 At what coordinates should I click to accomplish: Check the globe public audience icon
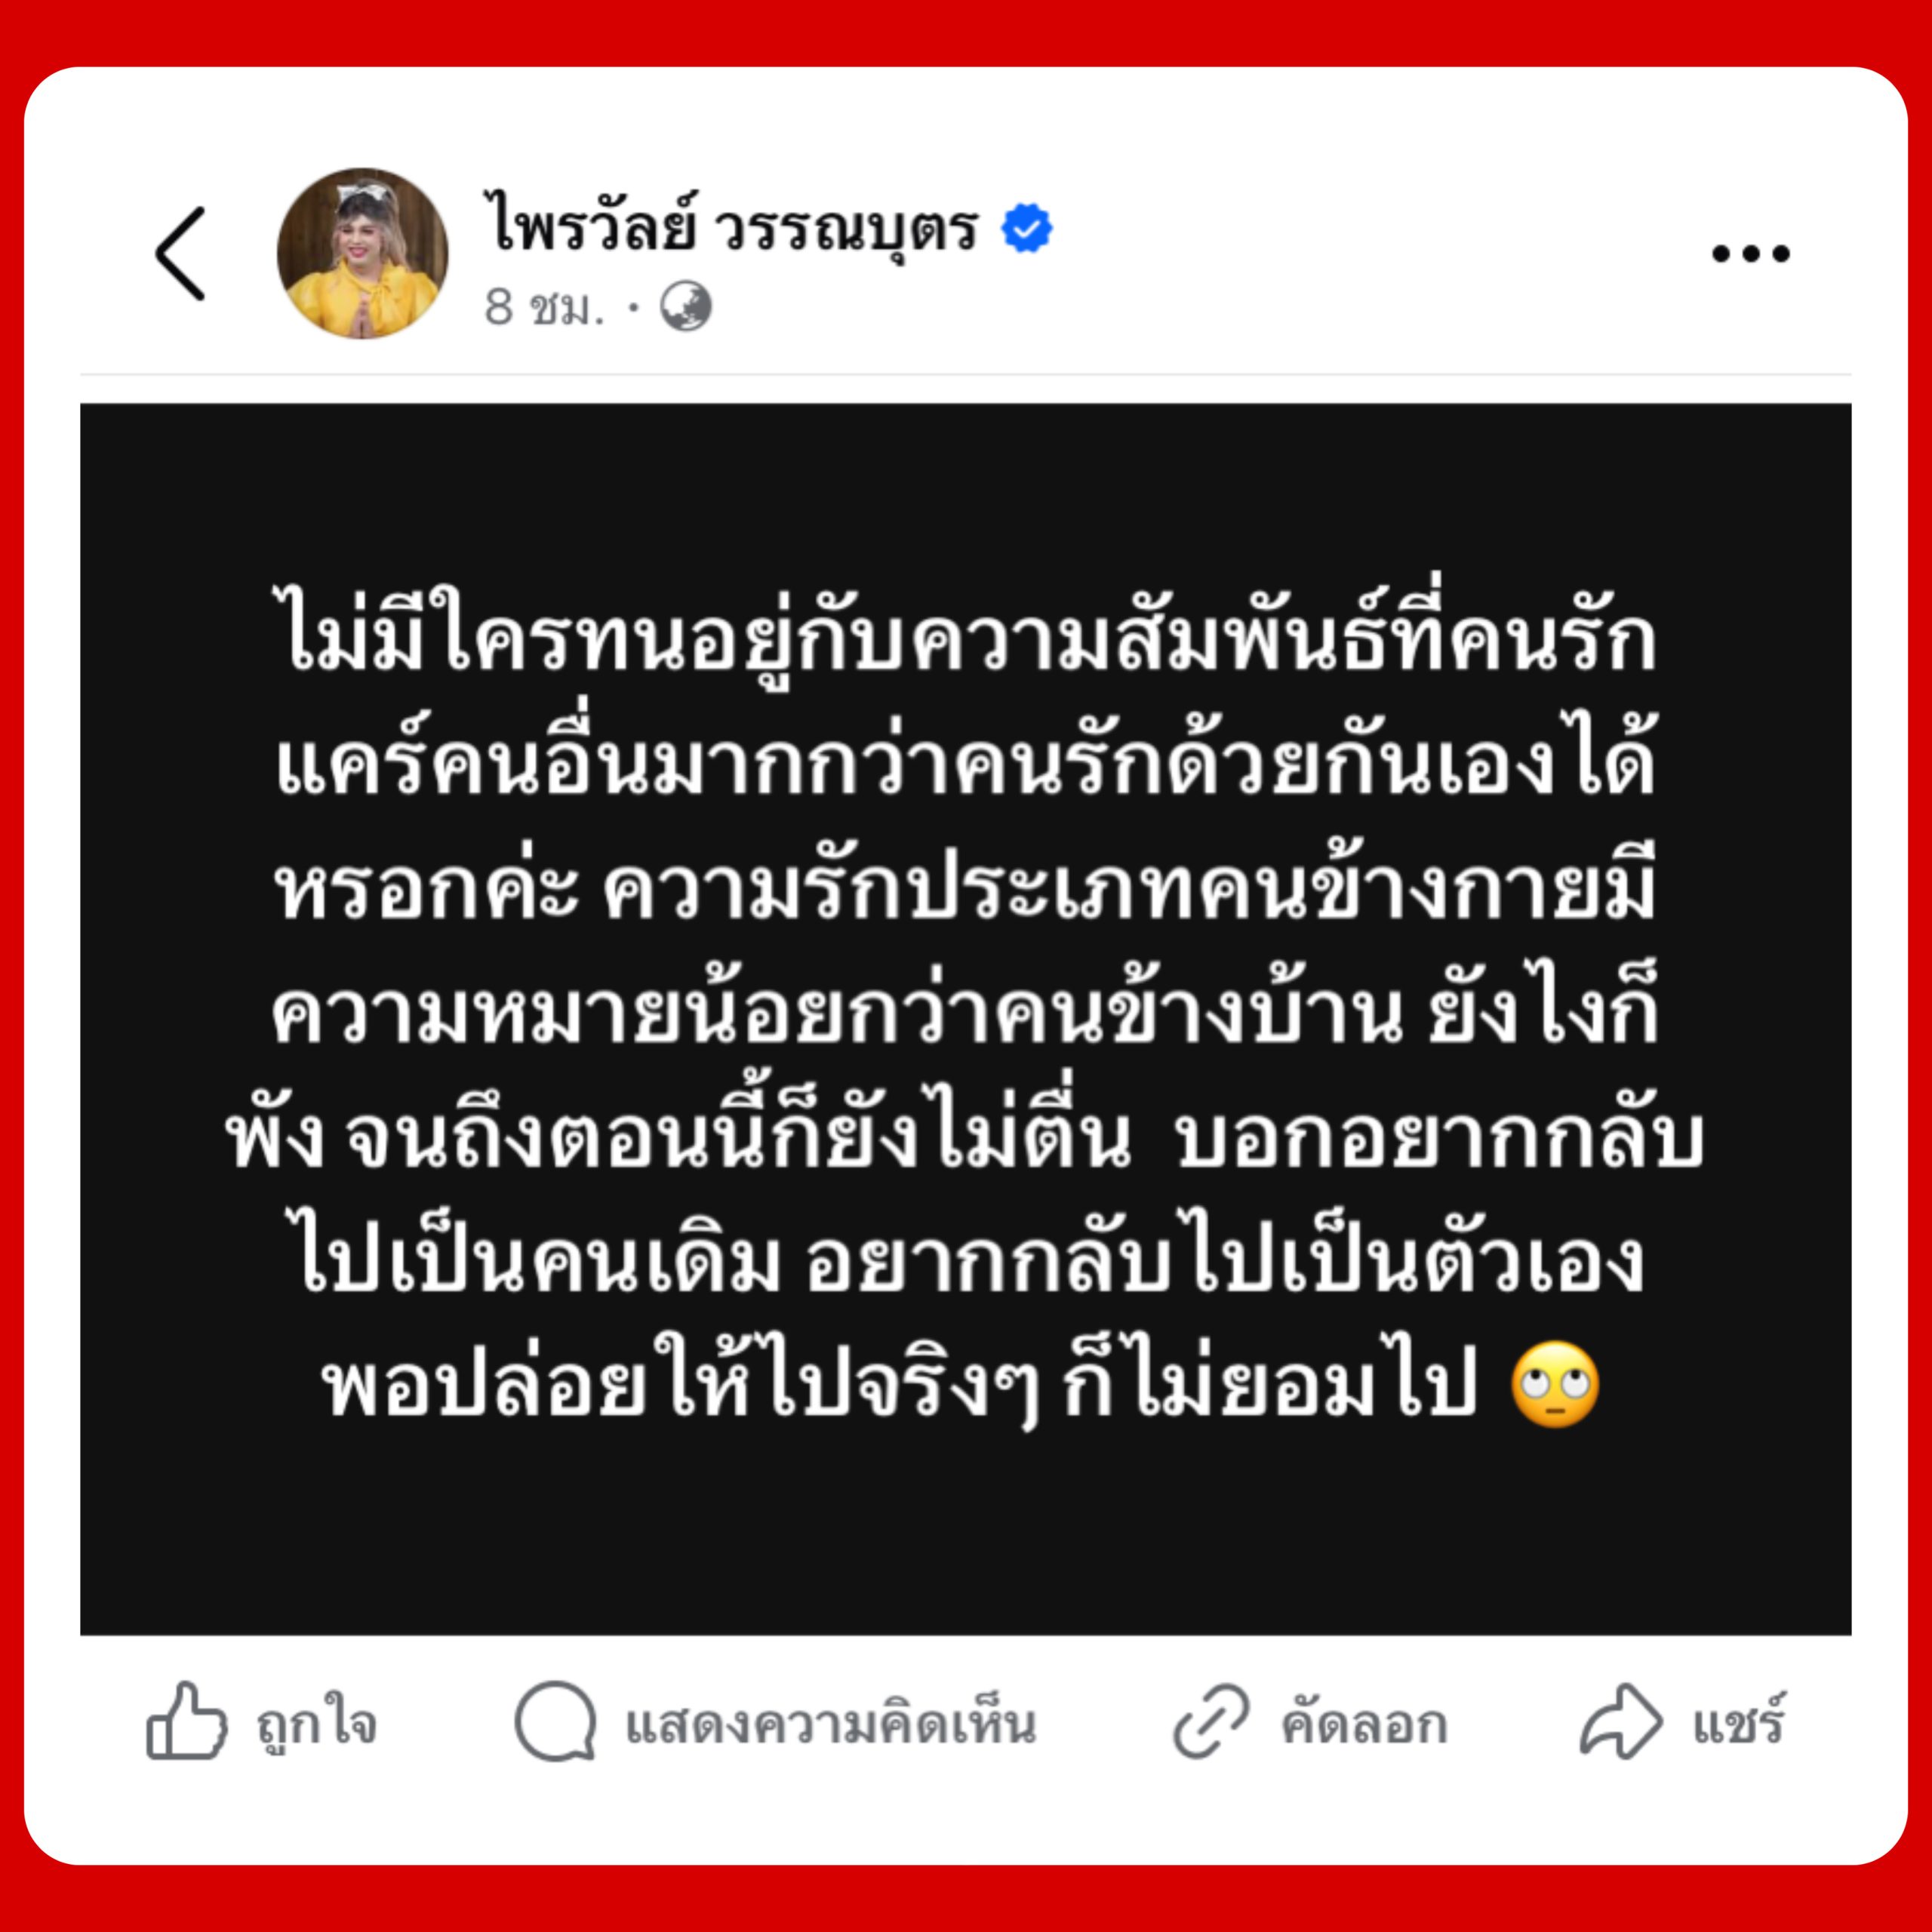tap(686, 307)
